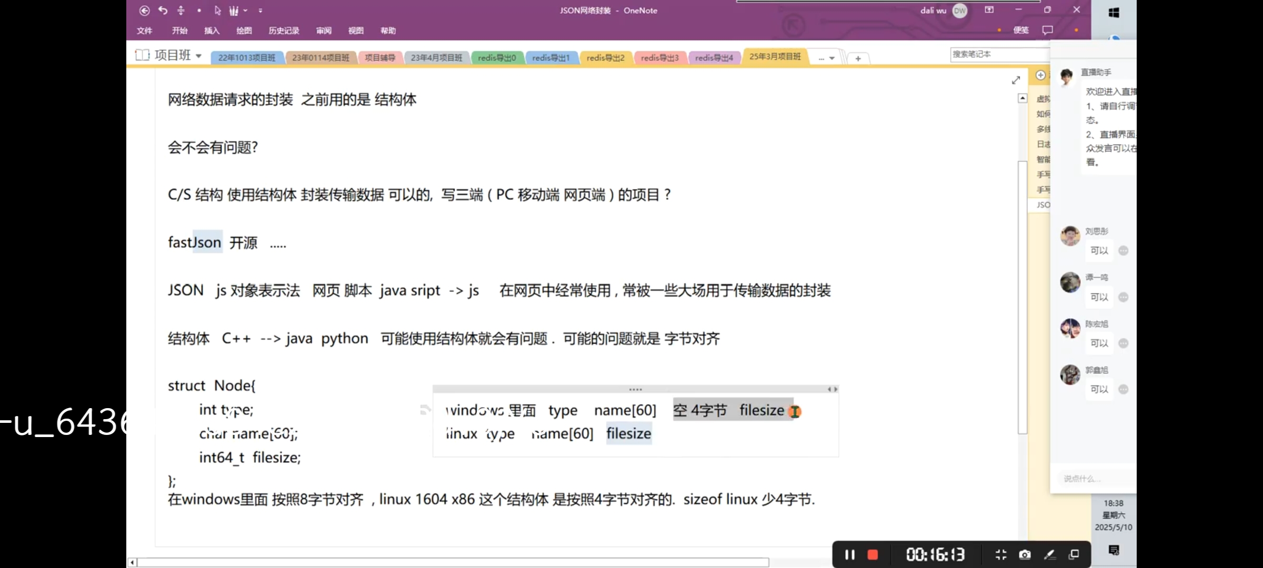Click the shrink region icon in recording bar
Image resolution: width=1263 pixels, height=568 pixels.
pyautogui.click(x=1000, y=554)
